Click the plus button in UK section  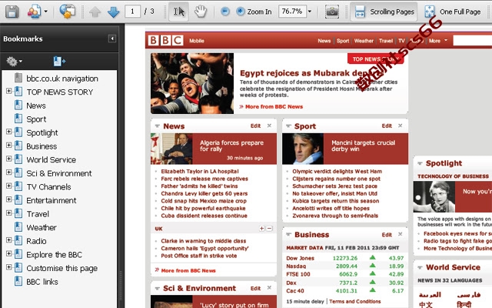262,229
